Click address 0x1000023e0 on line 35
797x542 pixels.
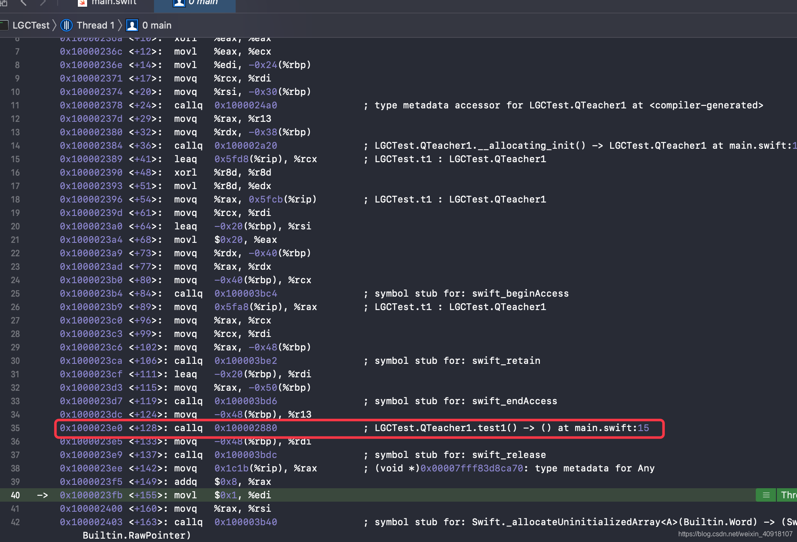pyautogui.click(x=91, y=428)
